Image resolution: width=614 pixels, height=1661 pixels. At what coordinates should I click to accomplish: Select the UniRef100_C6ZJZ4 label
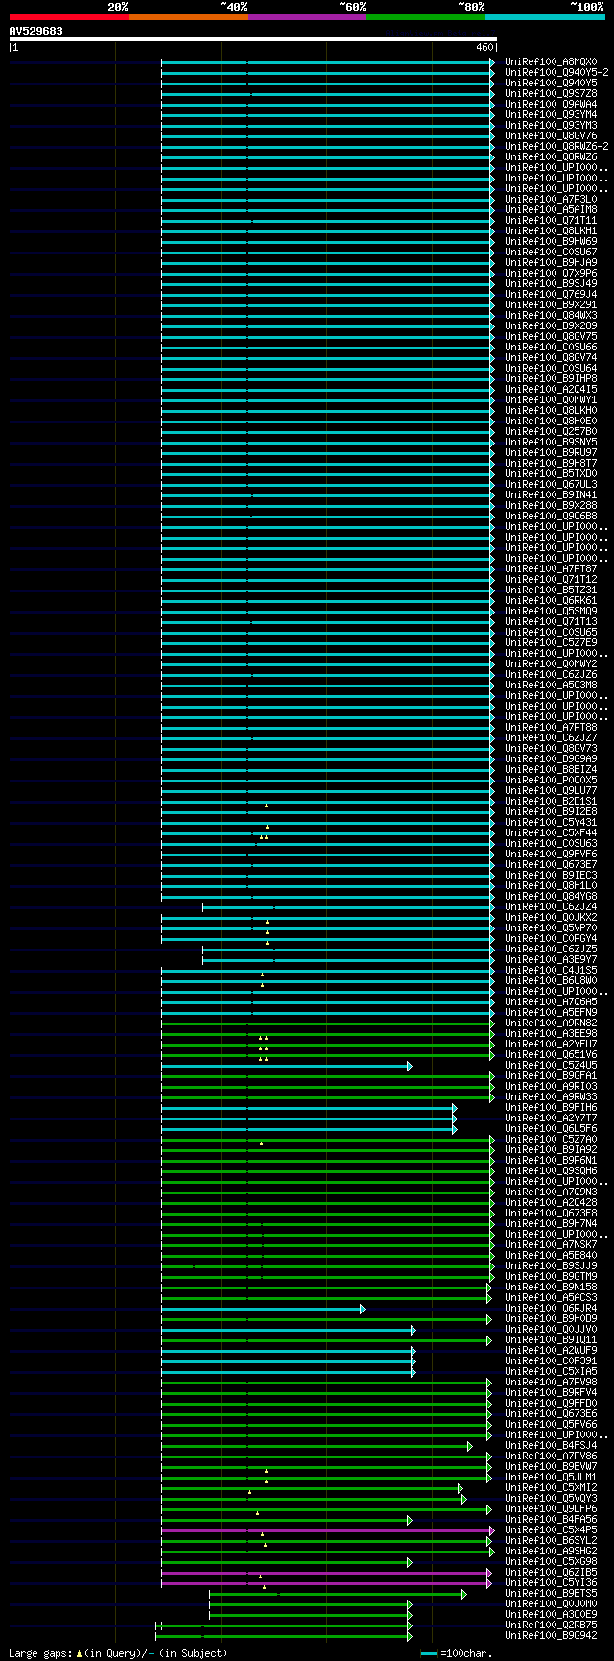550,907
